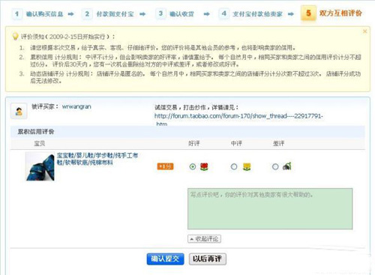Click the yellow flower neutral-review icon

click(x=247, y=166)
